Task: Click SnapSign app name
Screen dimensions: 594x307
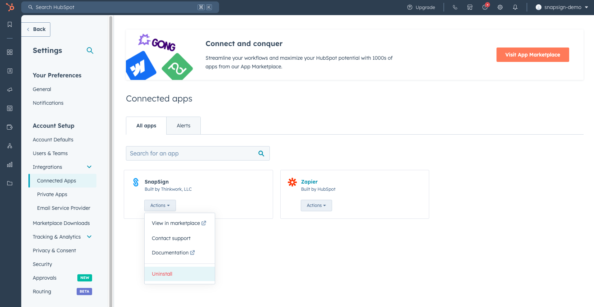Action: tap(157, 182)
